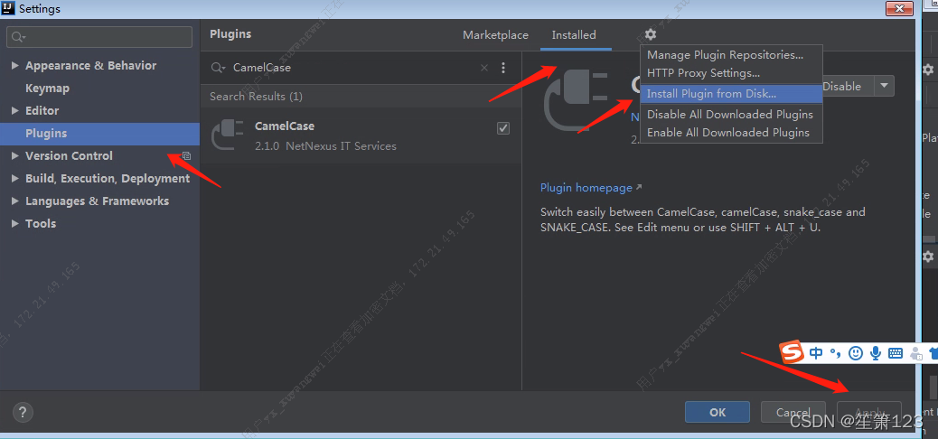
Task: Activate Sogou voice input microphone
Action: pos(876,353)
